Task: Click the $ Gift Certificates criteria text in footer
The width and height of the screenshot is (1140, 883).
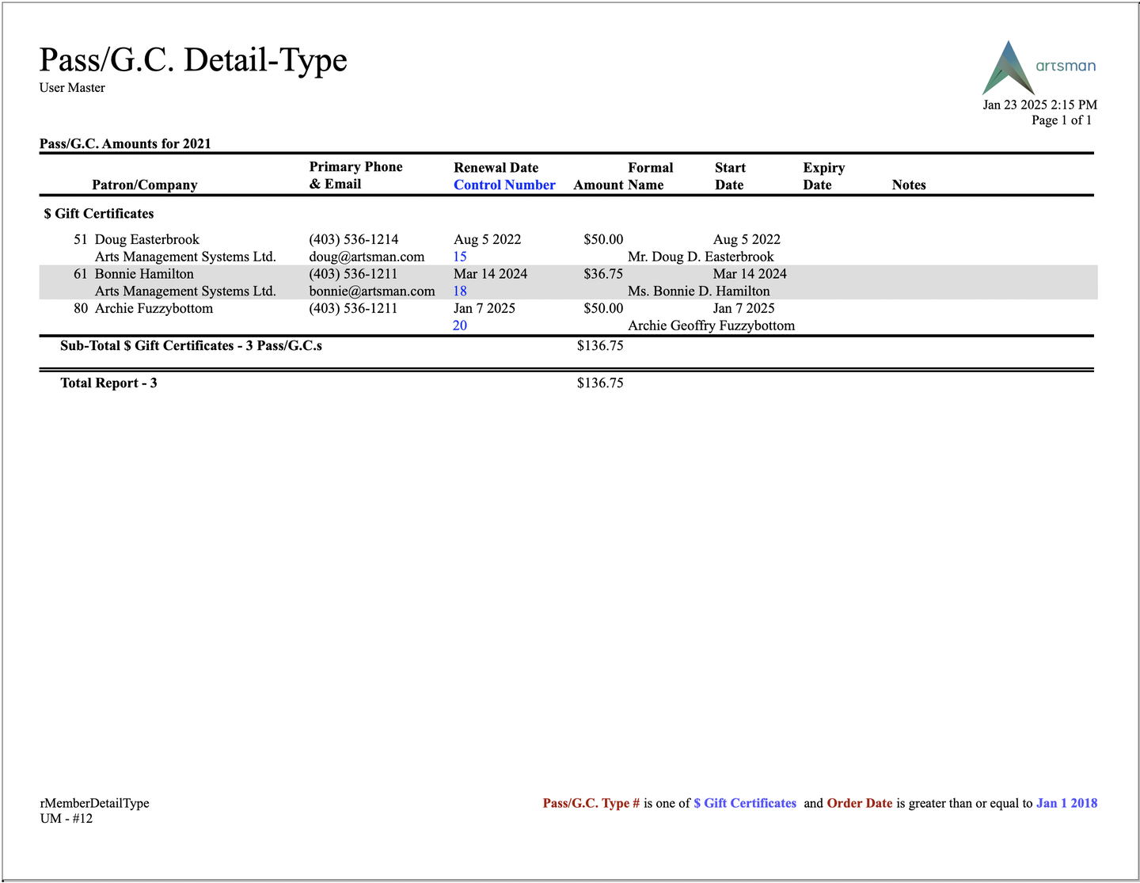Action: (x=745, y=803)
